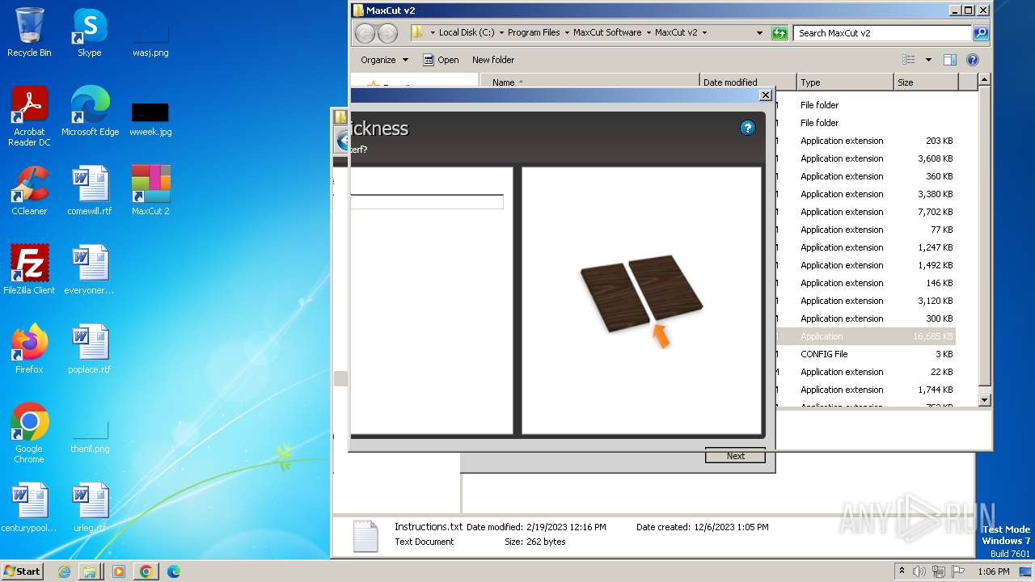Show hidden system tray icons arrow
This screenshot has width=1035, height=582.
902,571
